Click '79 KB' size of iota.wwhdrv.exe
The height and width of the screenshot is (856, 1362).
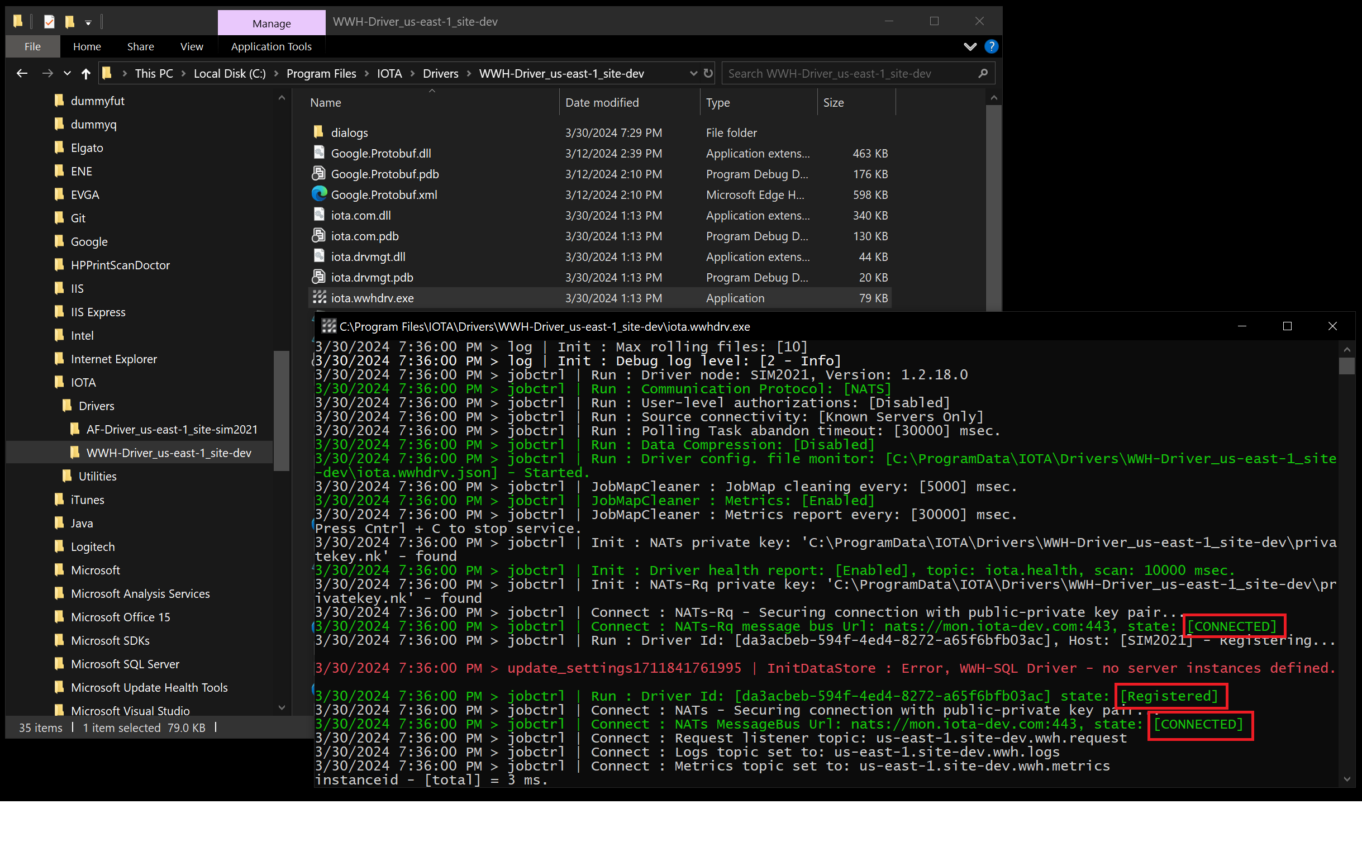point(873,298)
